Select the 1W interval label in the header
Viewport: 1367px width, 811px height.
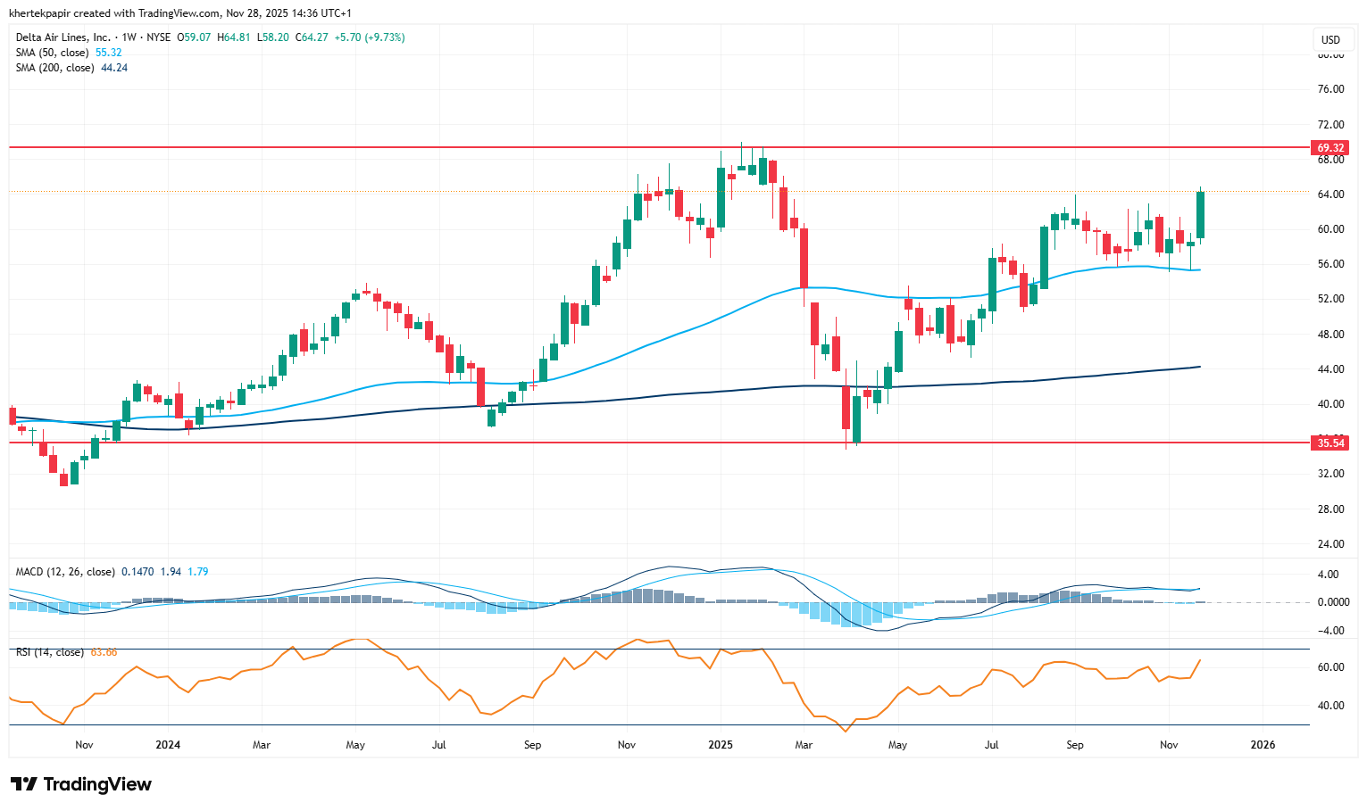coord(129,37)
